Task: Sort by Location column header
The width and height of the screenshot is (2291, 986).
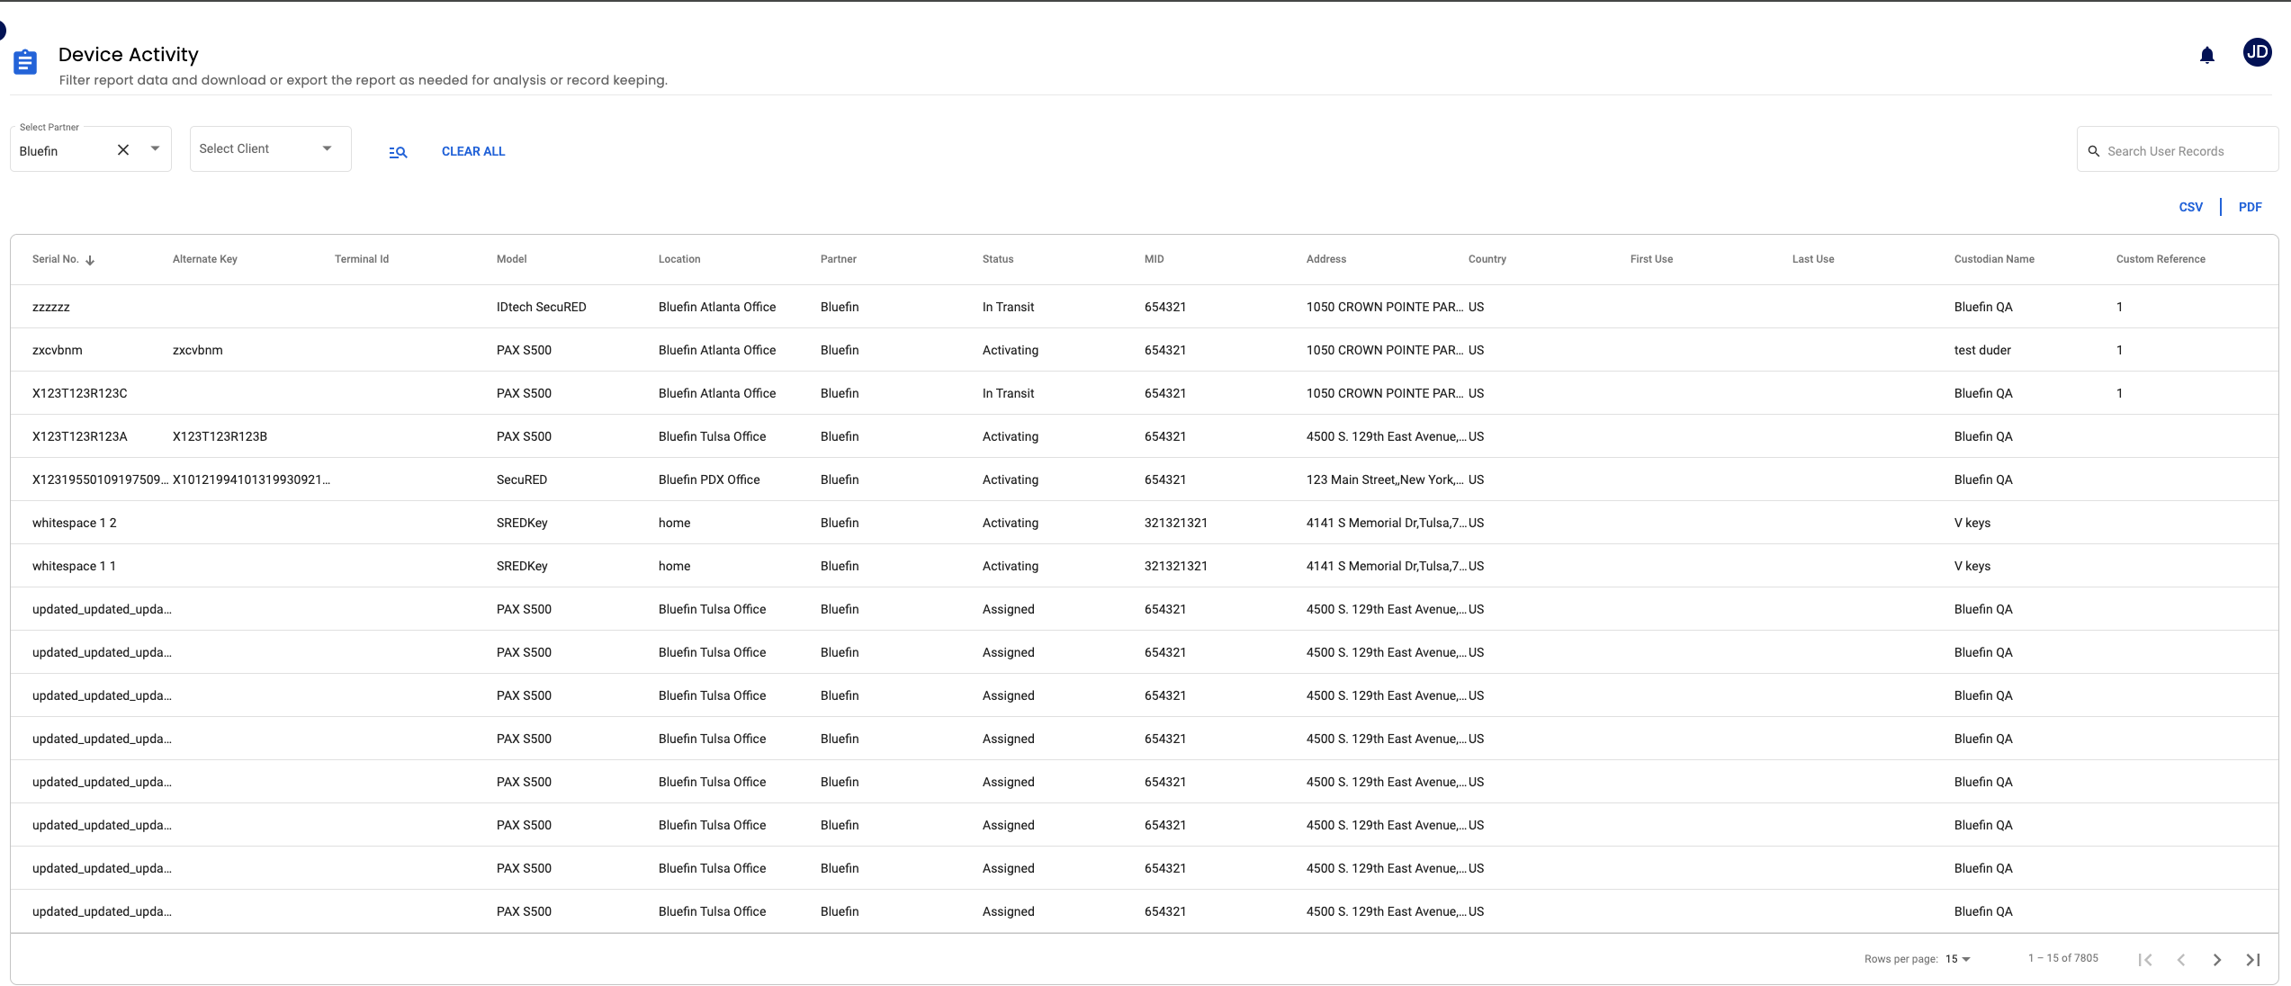Action: pyautogui.click(x=679, y=259)
